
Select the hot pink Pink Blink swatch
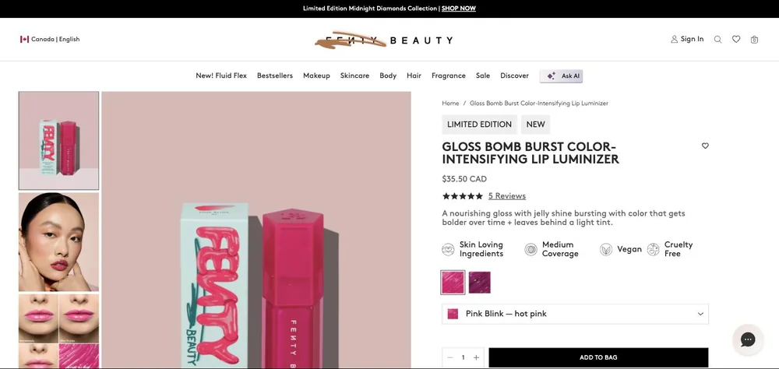pos(453,283)
